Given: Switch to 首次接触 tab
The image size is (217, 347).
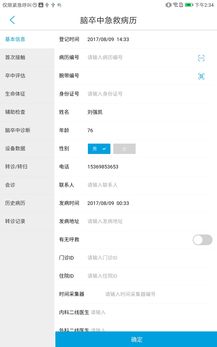Looking at the screenshot, I should tap(27, 57).
